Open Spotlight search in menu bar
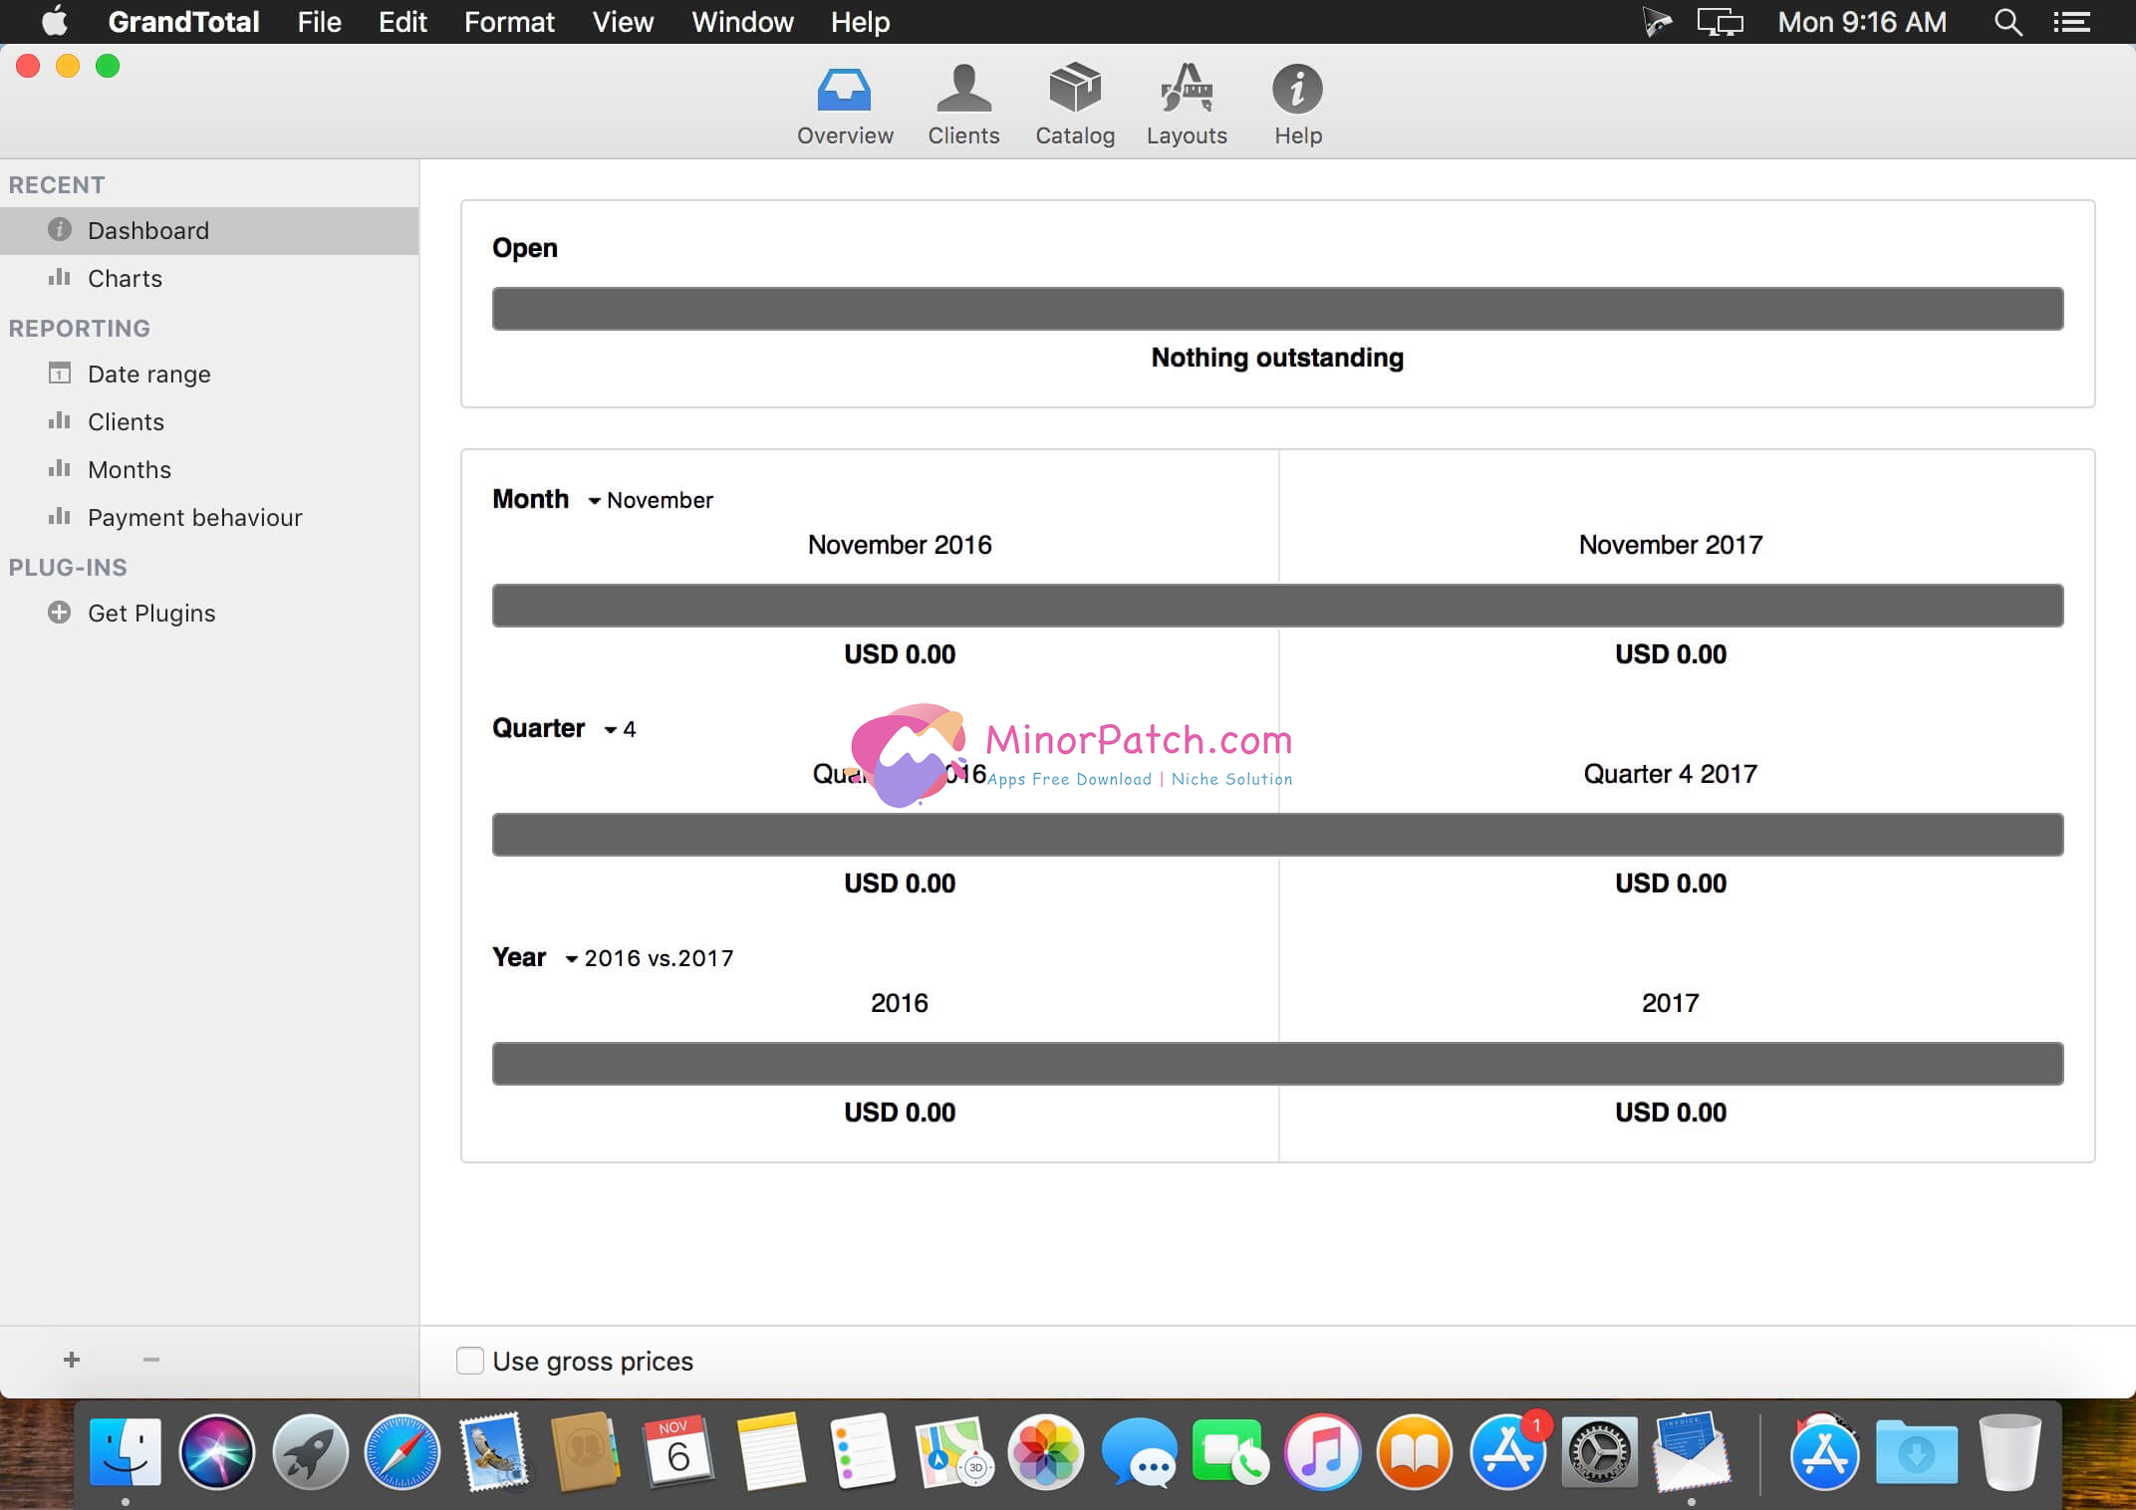This screenshot has height=1510, width=2136. coord(2007,22)
